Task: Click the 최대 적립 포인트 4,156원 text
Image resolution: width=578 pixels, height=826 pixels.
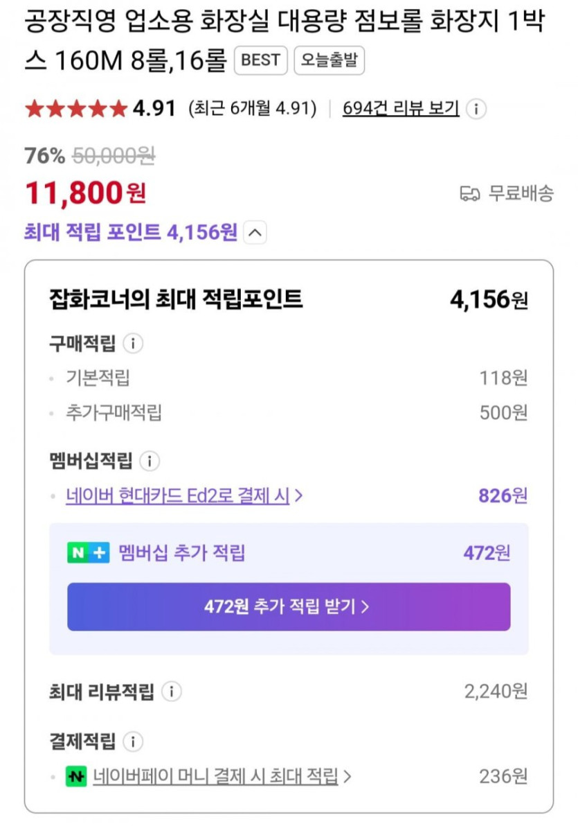Action: tap(131, 233)
